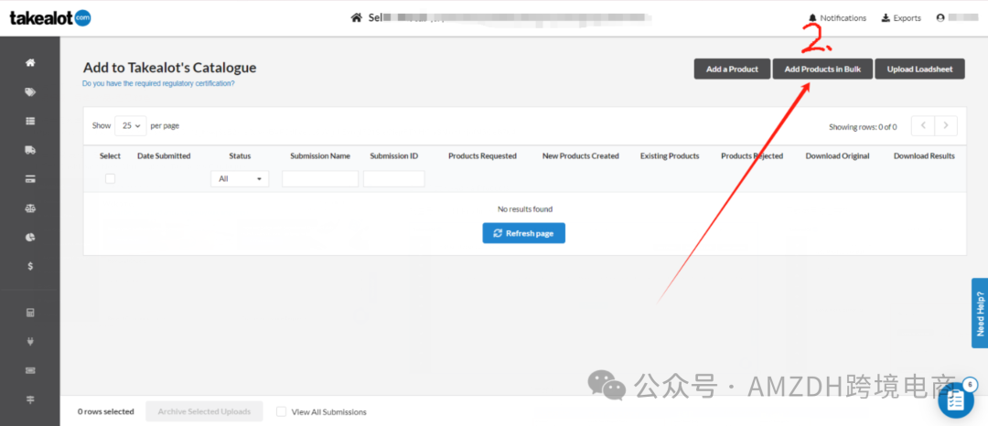Open the Status filter dropdown
Screen dimensions: 988x426
[x=240, y=178]
